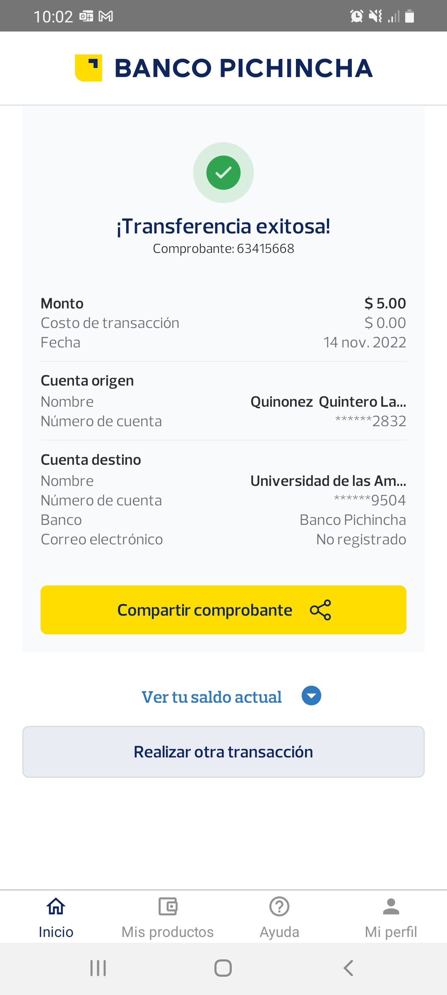Tap the Android home button
447x995 pixels.
tap(223, 968)
